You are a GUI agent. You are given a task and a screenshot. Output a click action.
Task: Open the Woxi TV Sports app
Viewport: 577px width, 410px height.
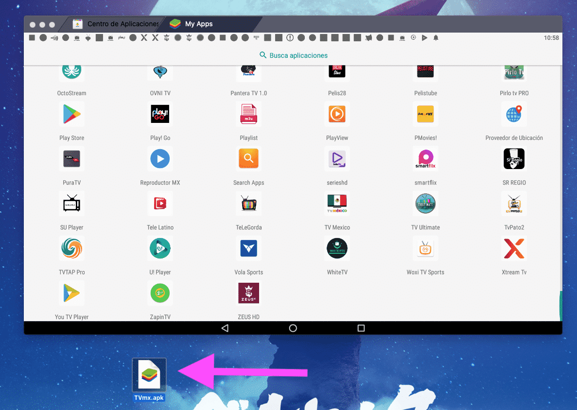click(x=425, y=249)
